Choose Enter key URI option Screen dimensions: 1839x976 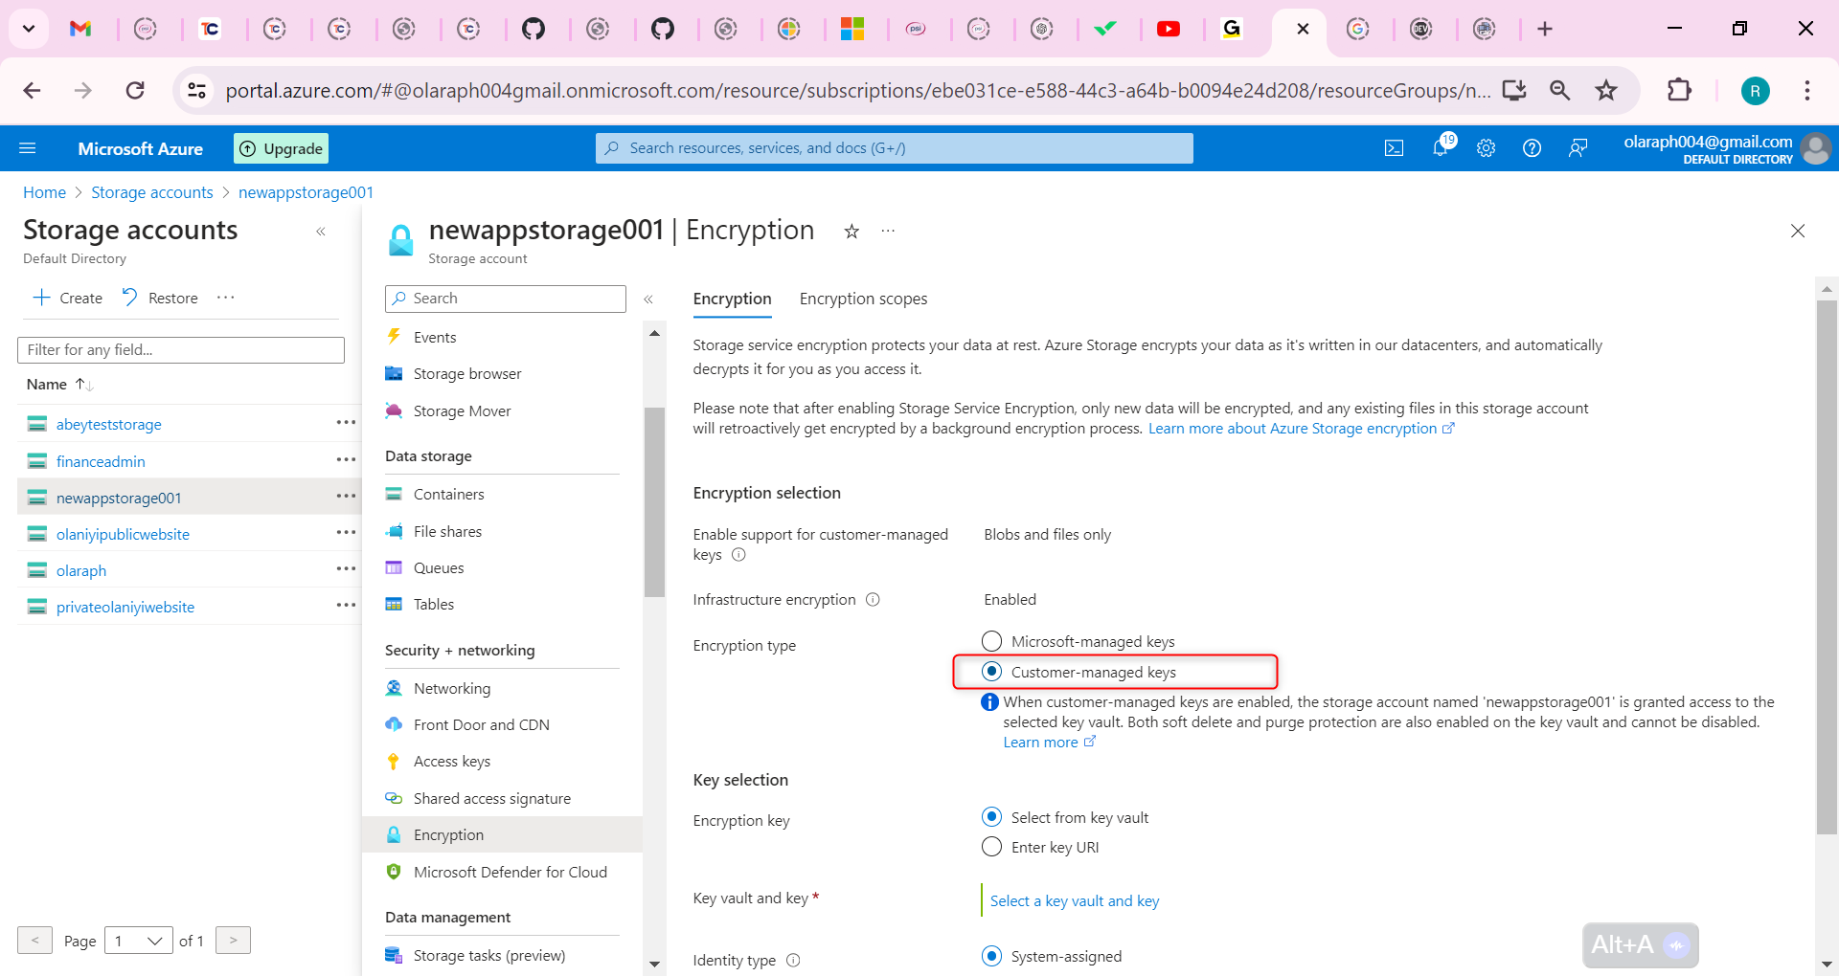(991, 847)
